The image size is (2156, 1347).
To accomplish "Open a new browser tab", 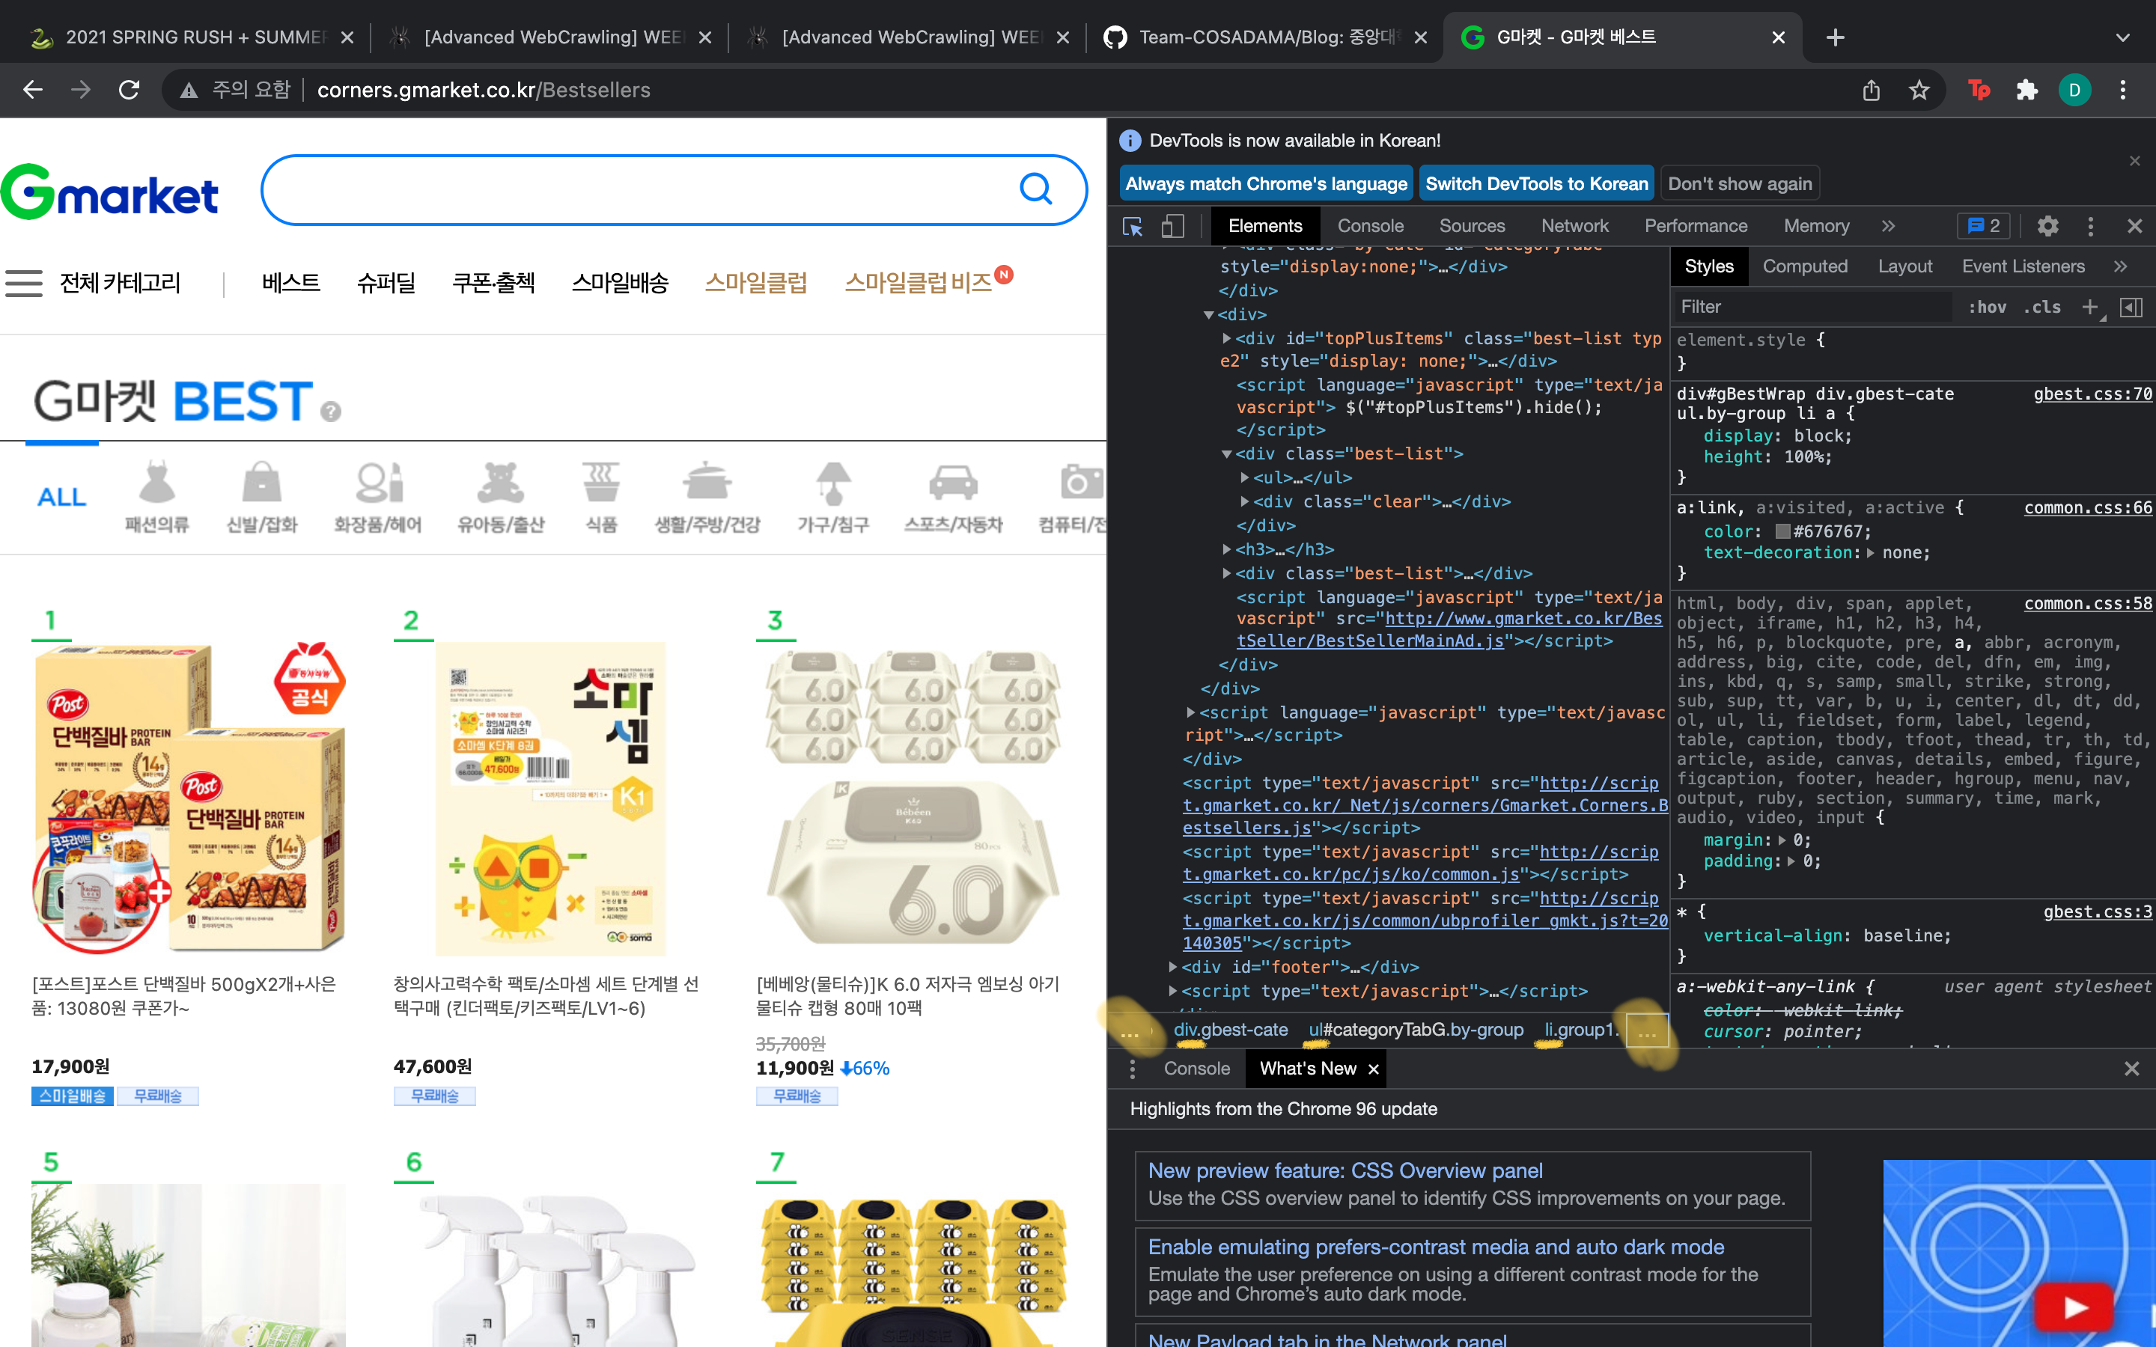I will pos(1836,37).
